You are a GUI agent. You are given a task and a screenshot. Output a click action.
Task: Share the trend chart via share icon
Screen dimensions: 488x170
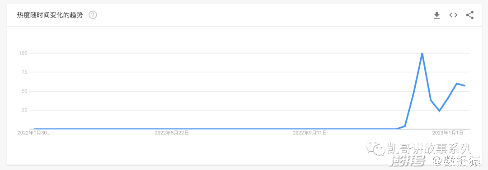click(x=469, y=15)
